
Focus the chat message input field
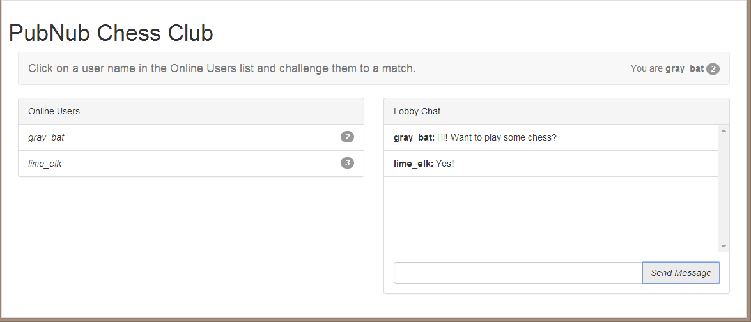click(518, 273)
